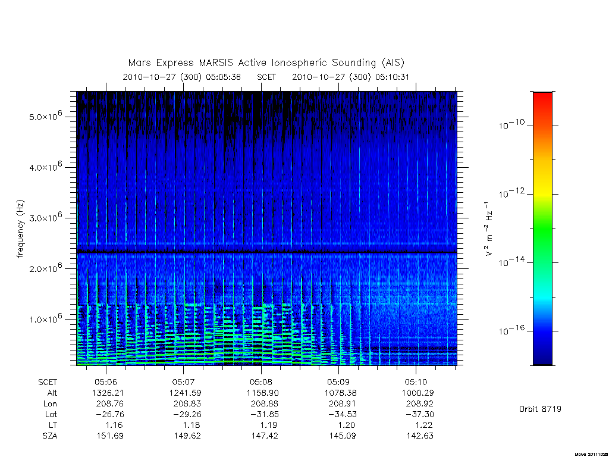Screen dimensions: 609x457
Task: Click latitude value -29.26
Action: click(187, 414)
